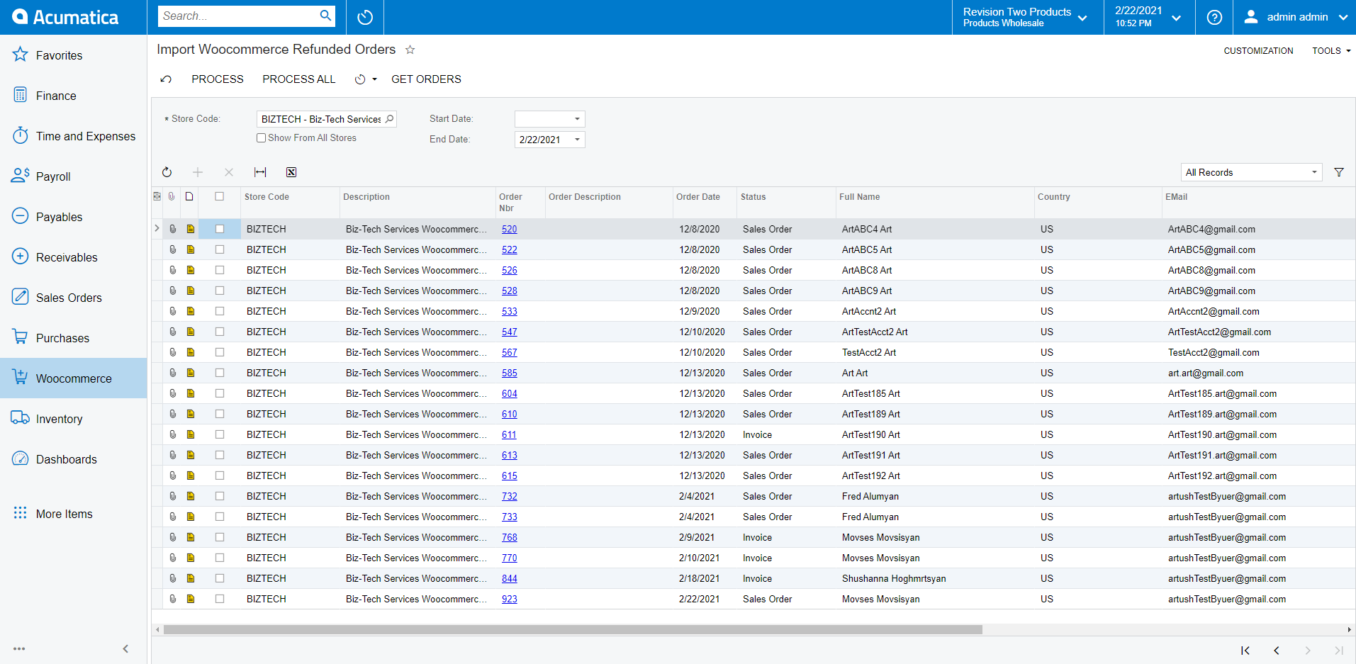Click the delete row X icon
Screen dimensions: 1356x664
(229, 172)
